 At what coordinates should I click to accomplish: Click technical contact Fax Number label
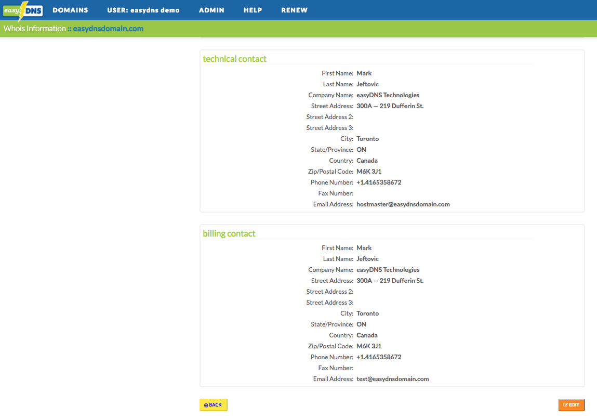(x=336, y=193)
